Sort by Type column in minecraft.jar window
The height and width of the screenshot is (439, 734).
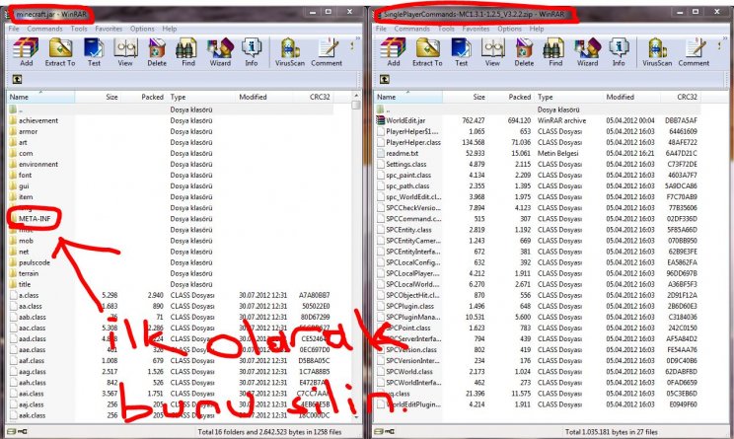pyautogui.click(x=201, y=97)
